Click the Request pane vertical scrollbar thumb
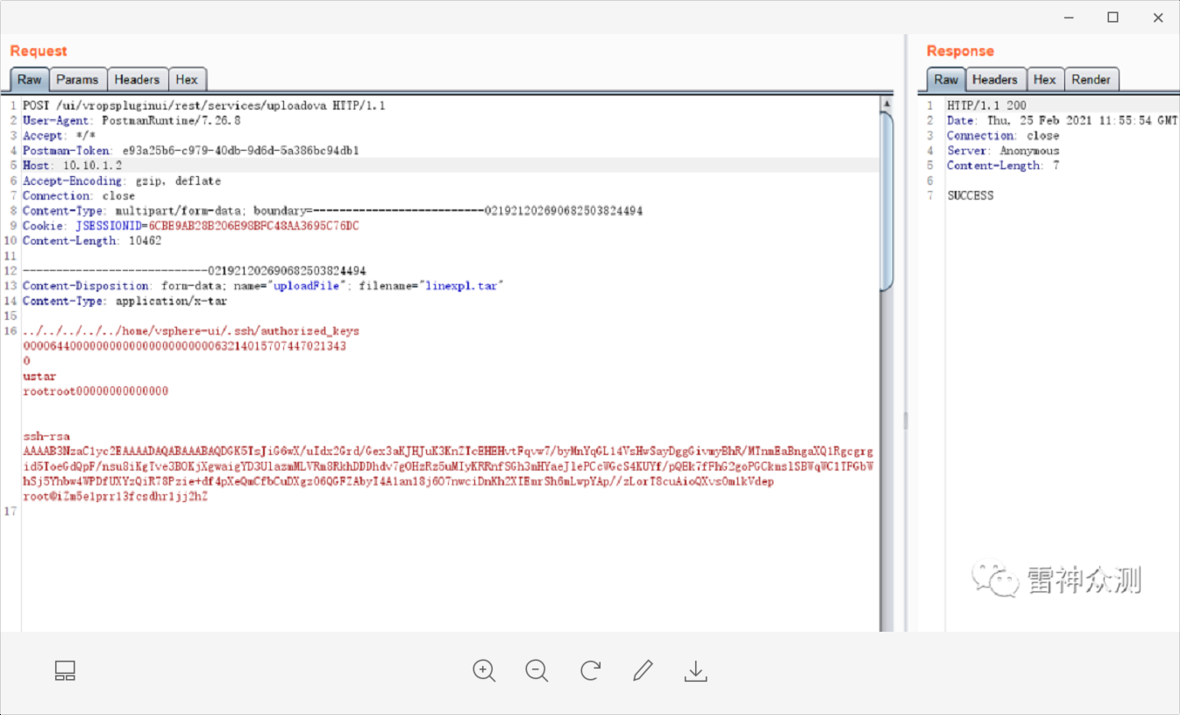Screen dimensions: 1180x715 point(886,201)
